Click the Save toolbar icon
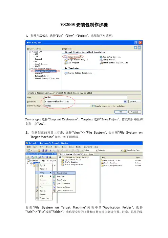The image size is (168, 238). pos(43,150)
